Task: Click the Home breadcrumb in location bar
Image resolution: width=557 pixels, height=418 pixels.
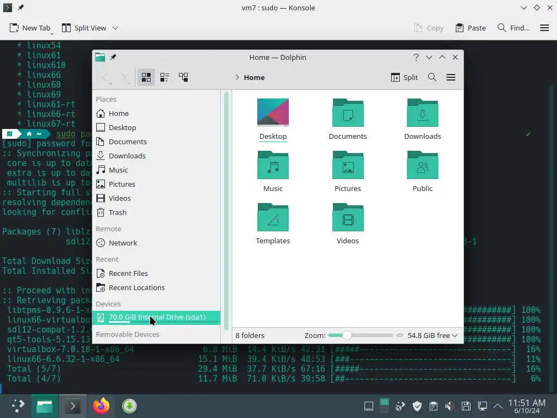Action: (x=254, y=77)
